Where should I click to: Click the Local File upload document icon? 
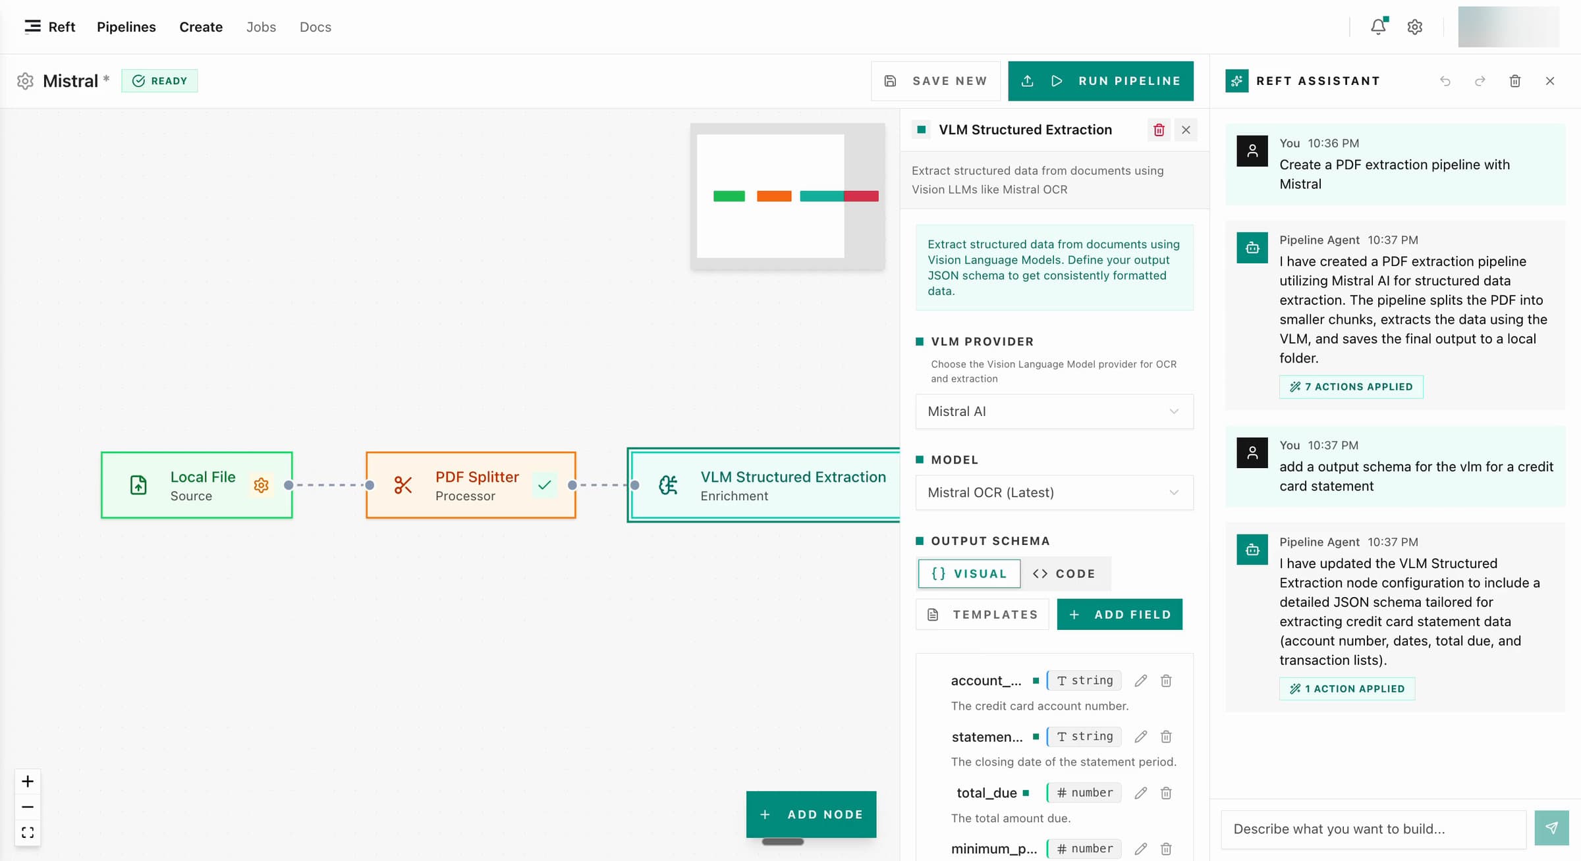[x=138, y=485]
